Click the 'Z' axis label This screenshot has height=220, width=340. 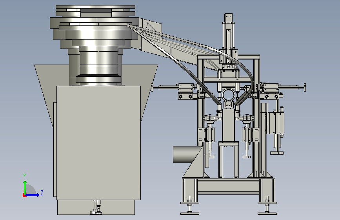point(42,193)
